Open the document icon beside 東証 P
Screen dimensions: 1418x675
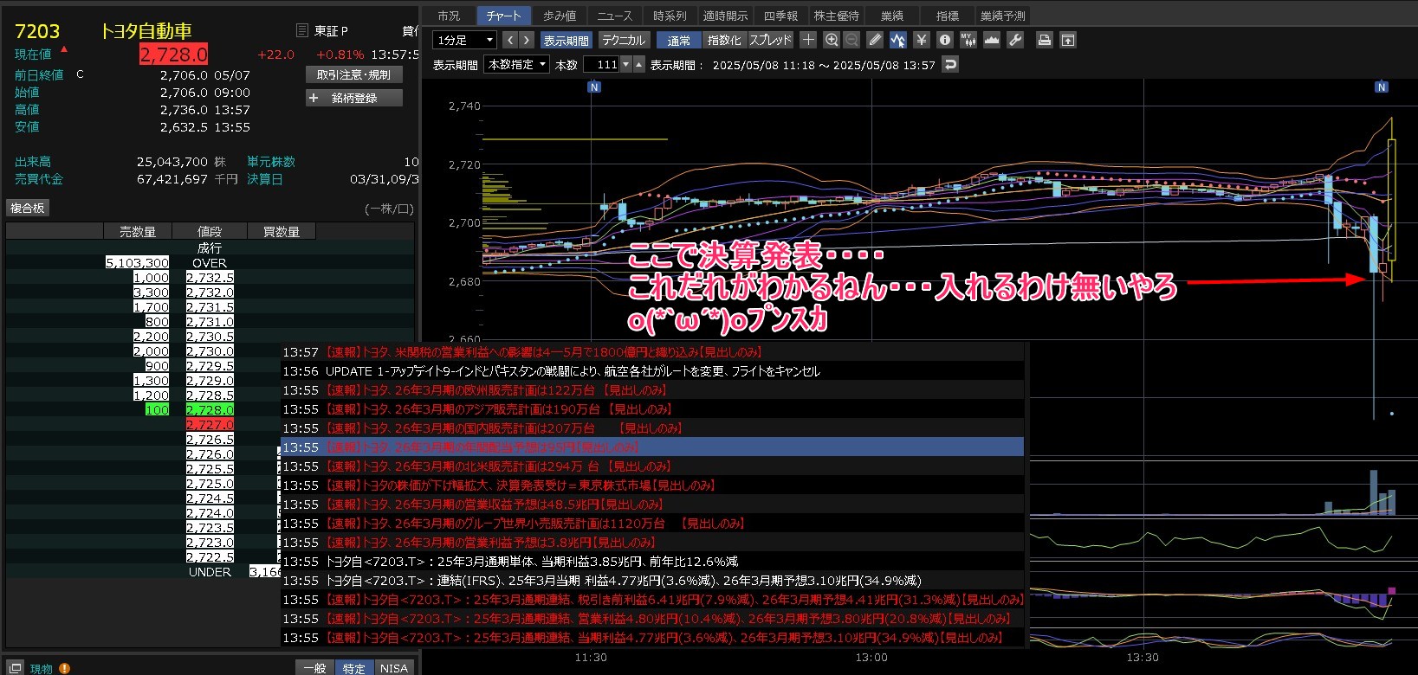pyautogui.click(x=302, y=30)
